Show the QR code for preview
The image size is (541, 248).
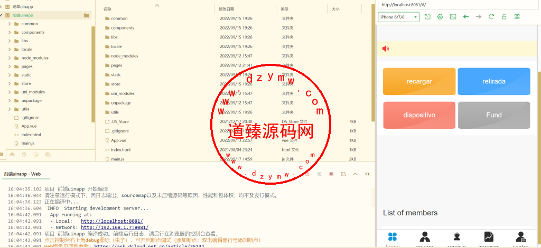(x=517, y=16)
